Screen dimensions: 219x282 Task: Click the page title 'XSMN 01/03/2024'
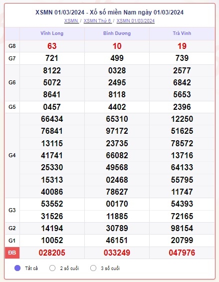(60, 12)
